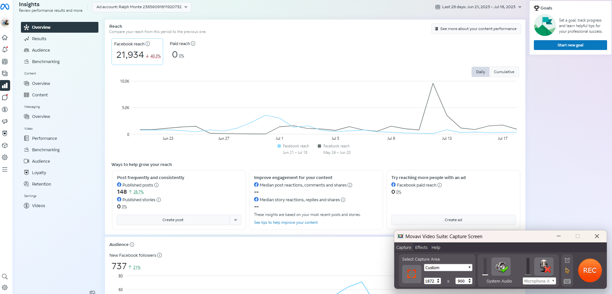Switch reach chart to Daily view
The height and width of the screenshot is (294, 612).
click(481, 72)
